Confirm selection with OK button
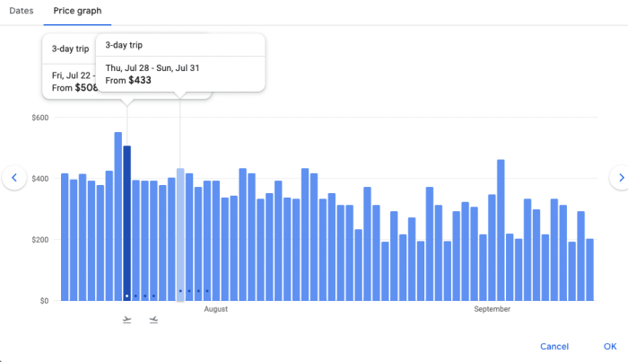This screenshot has width=628, height=362. point(610,346)
